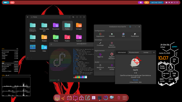Select the Keepass folder in Files
The image size is (182, 102).
[x=33, y=38]
